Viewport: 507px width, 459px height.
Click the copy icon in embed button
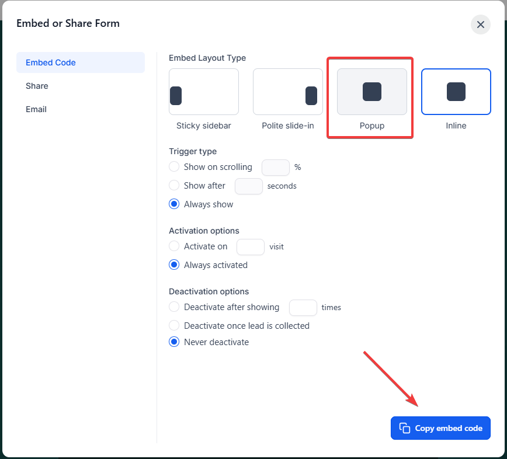click(x=405, y=428)
